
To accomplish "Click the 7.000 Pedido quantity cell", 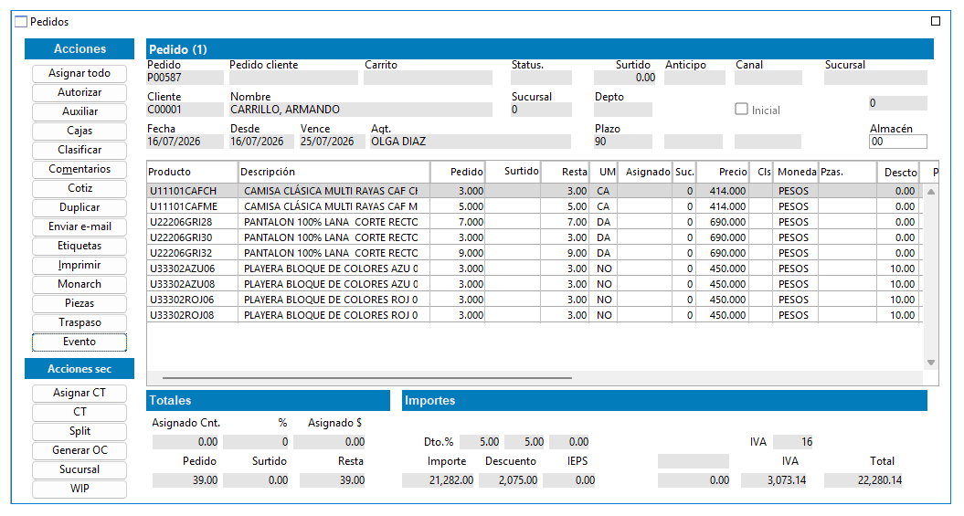I will (458, 222).
